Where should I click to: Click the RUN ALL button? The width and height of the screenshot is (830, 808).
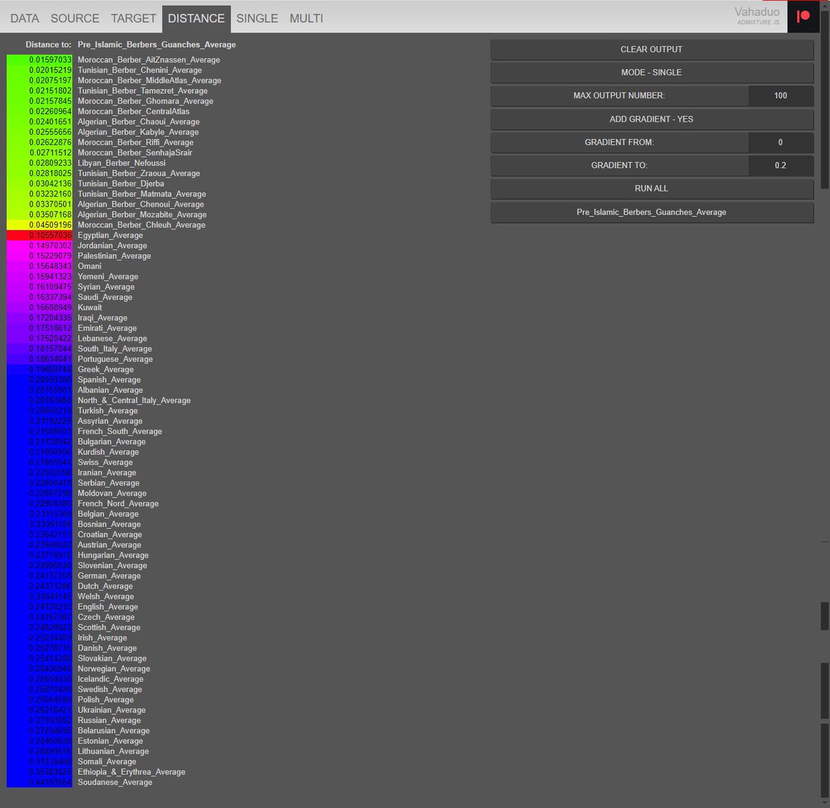[x=652, y=188]
